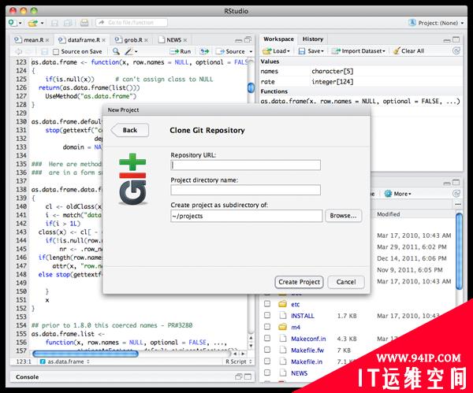Check the checkbox next to NEWS file
Viewport: 473px width, 393px height.
(x=267, y=373)
